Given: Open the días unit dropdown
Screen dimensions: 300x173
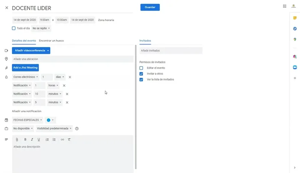Looking at the screenshot, I should (60, 77).
